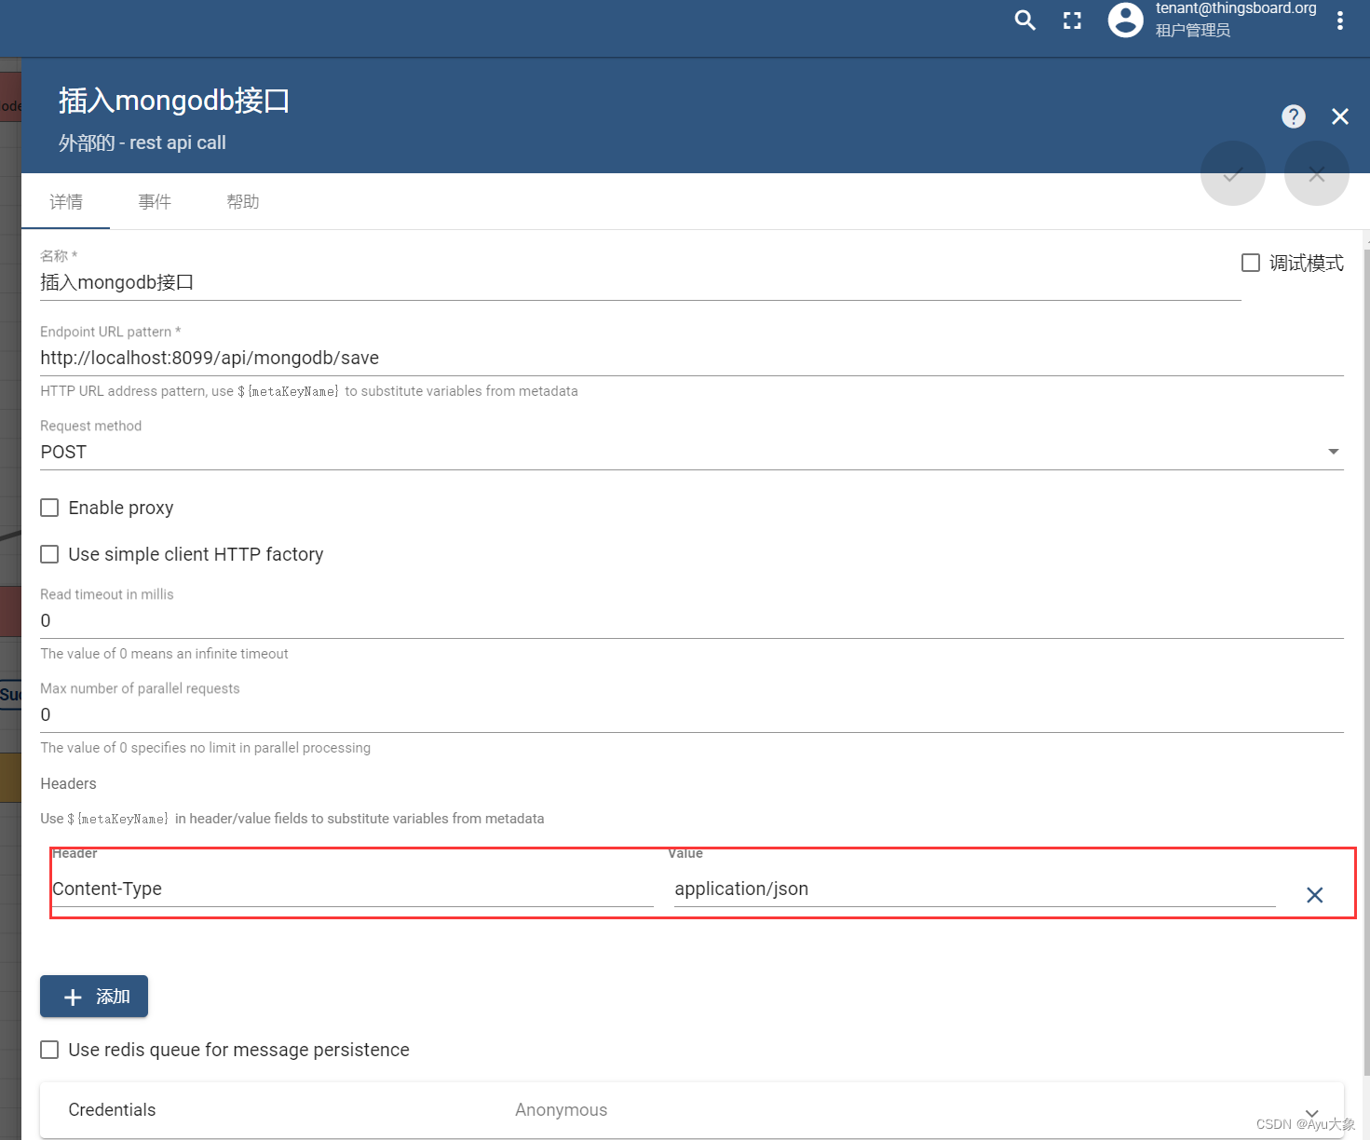Open the Request method dropdown
The image size is (1370, 1140).
point(1332,451)
